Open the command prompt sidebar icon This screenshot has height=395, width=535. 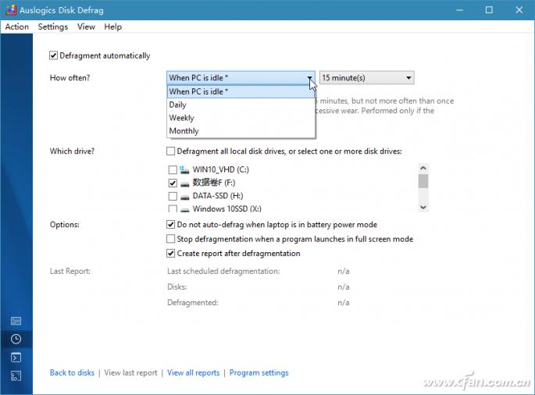(16, 358)
